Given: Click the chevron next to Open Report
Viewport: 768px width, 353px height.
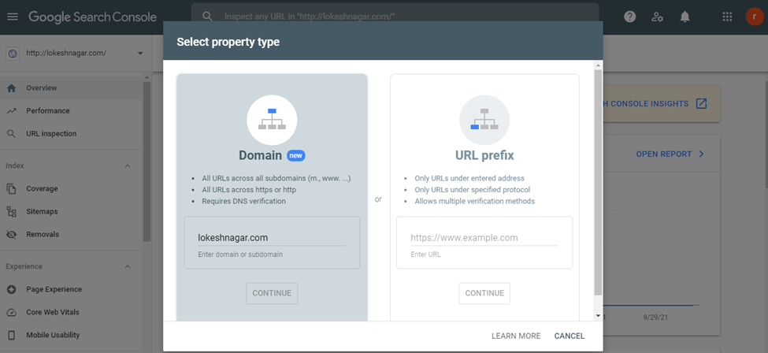Looking at the screenshot, I should [x=701, y=154].
